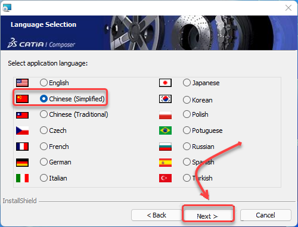Select Chinese (Simplified) radio button
Image resolution: width=298 pixels, height=227 pixels.
(44, 99)
